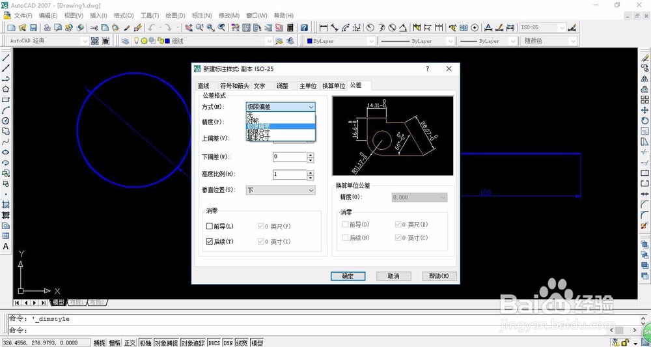The height and width of the screenshot is (347, 651).
Task: Select the Rectangle draw tool
Action: [6, 100]
